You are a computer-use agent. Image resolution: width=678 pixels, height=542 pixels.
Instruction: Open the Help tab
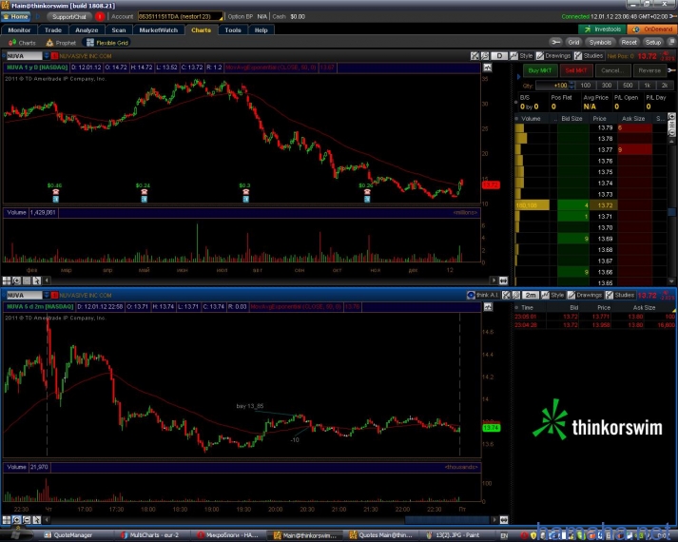pos(261,30)
